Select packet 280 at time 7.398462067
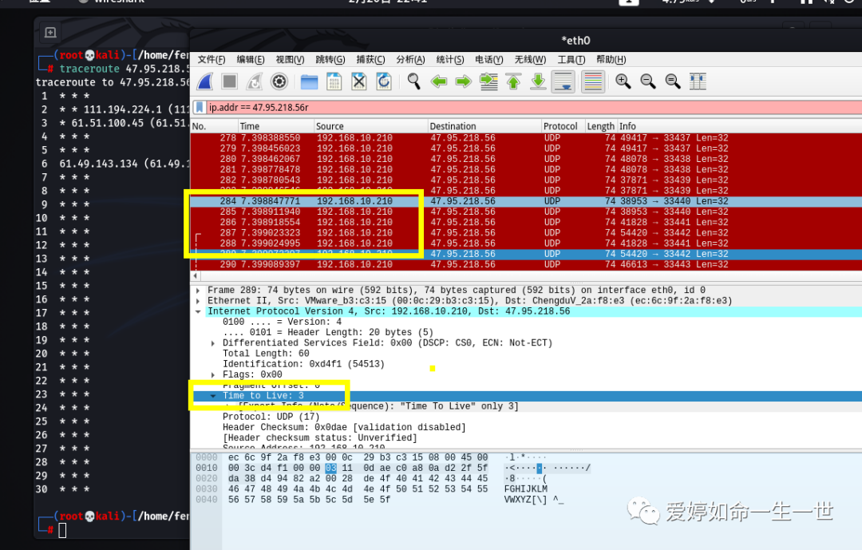The height and width of the screenshot is (550, 862). (x=526, y=159)
